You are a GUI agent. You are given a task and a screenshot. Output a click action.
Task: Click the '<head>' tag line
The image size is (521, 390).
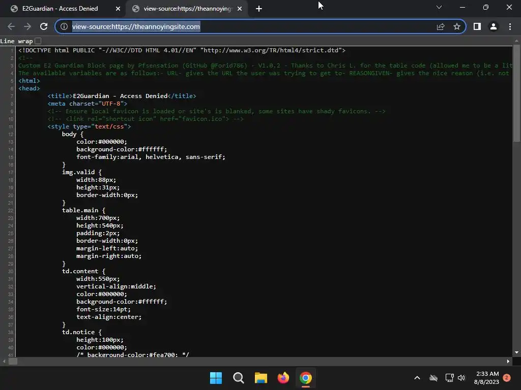29,88
